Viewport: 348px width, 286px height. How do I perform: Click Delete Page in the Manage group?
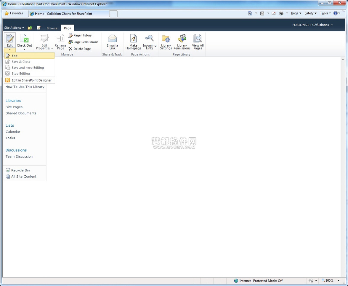pos(80,49)
